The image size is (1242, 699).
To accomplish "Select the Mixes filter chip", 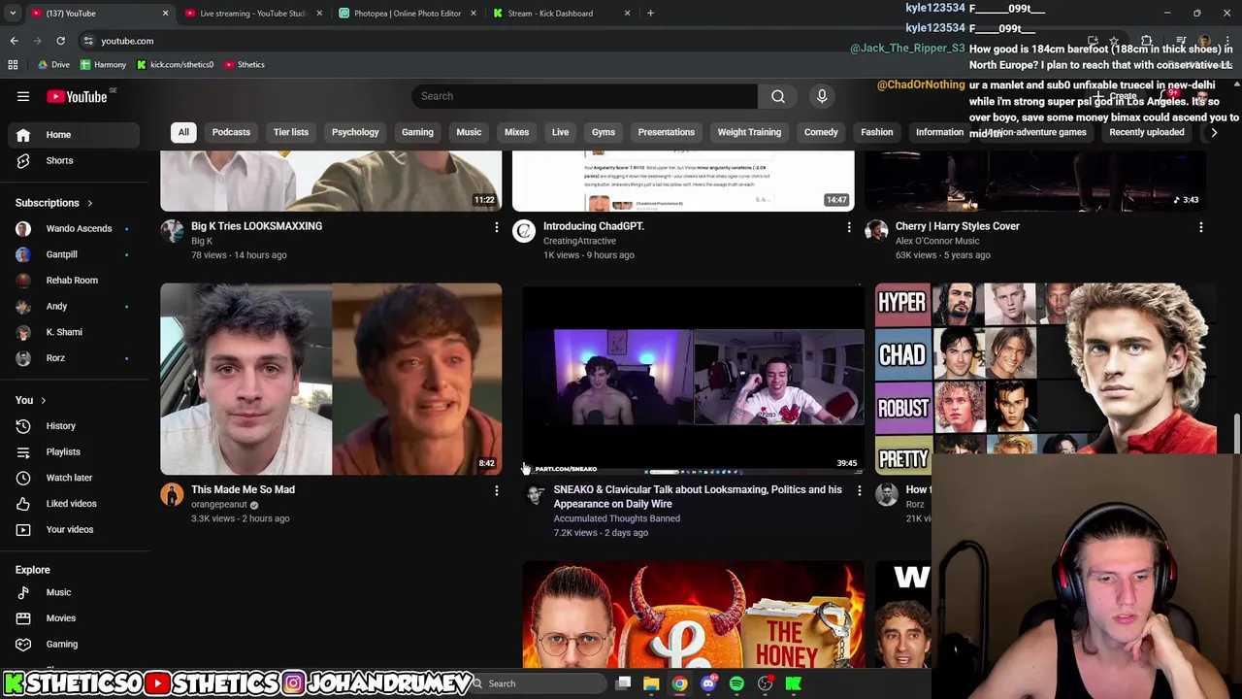I will (x=516, y=132).
